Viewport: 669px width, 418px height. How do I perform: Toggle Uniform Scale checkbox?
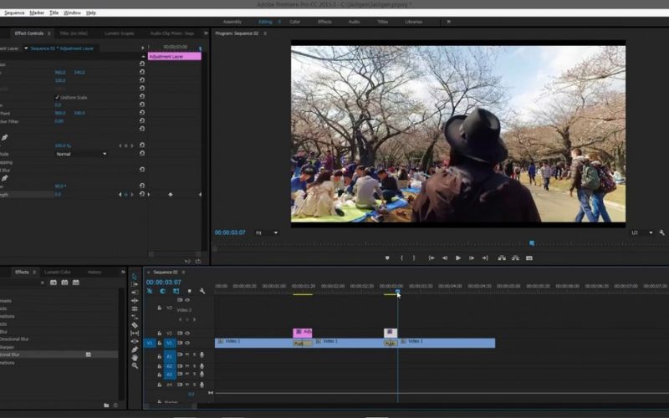pos(57,97)
